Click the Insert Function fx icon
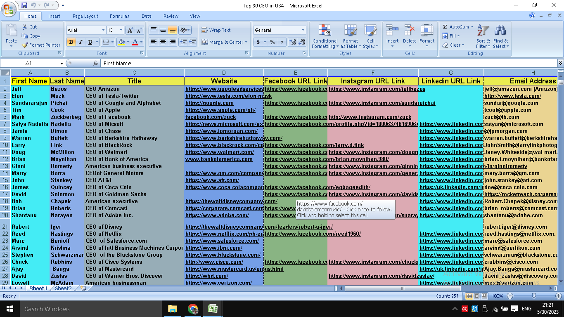Viewport: 564px width, 317px height. point(95,63)
